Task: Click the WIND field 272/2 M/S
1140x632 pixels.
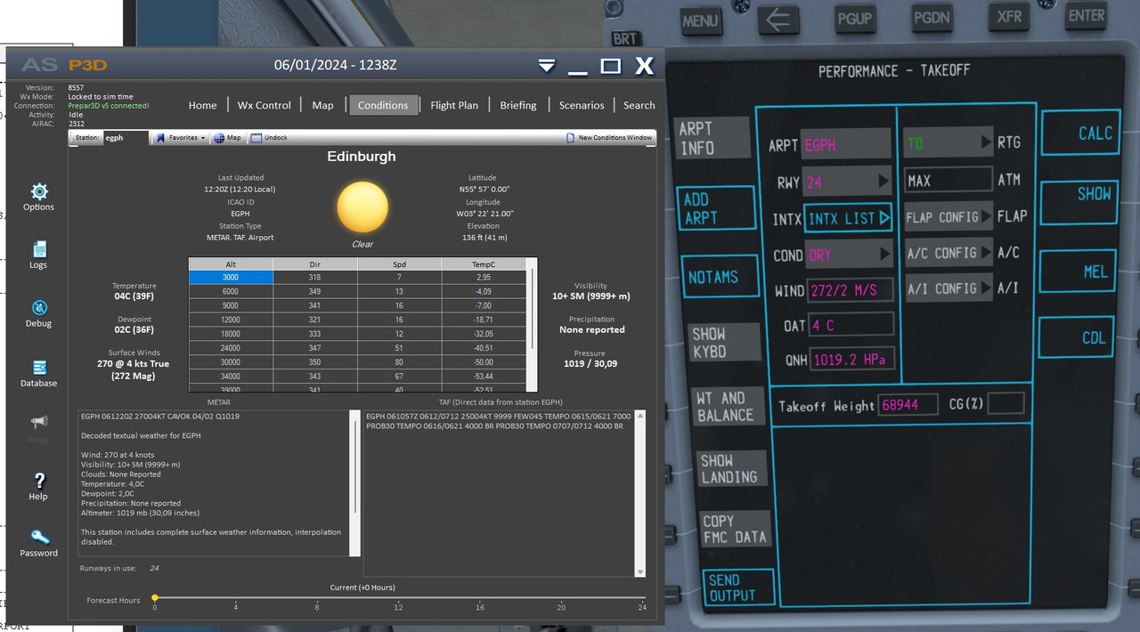Action: click(x=851, y=290)
